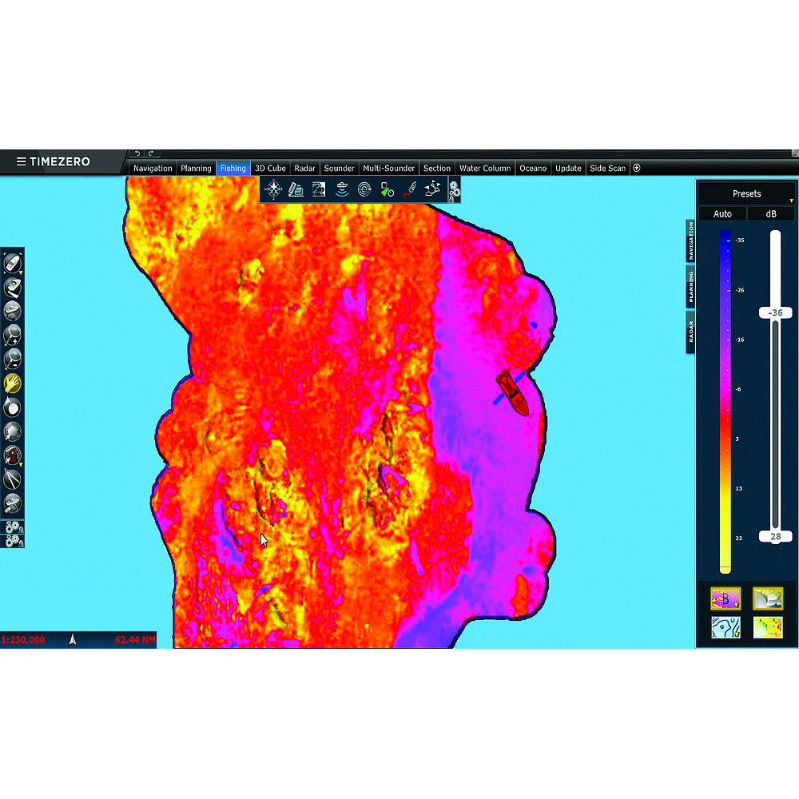This screenshot has height=799, width=799.
Task: Open the Water Column tab
Action: (485, 168)
